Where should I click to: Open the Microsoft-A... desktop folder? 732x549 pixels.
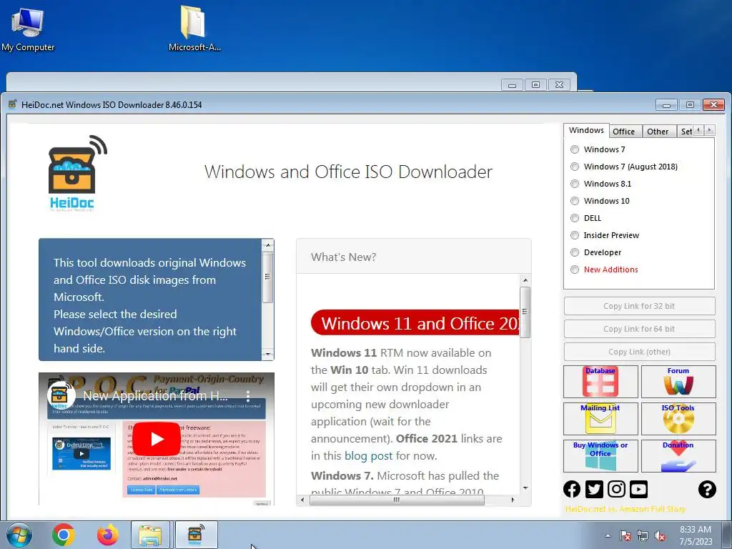click(x=194, y=28)
